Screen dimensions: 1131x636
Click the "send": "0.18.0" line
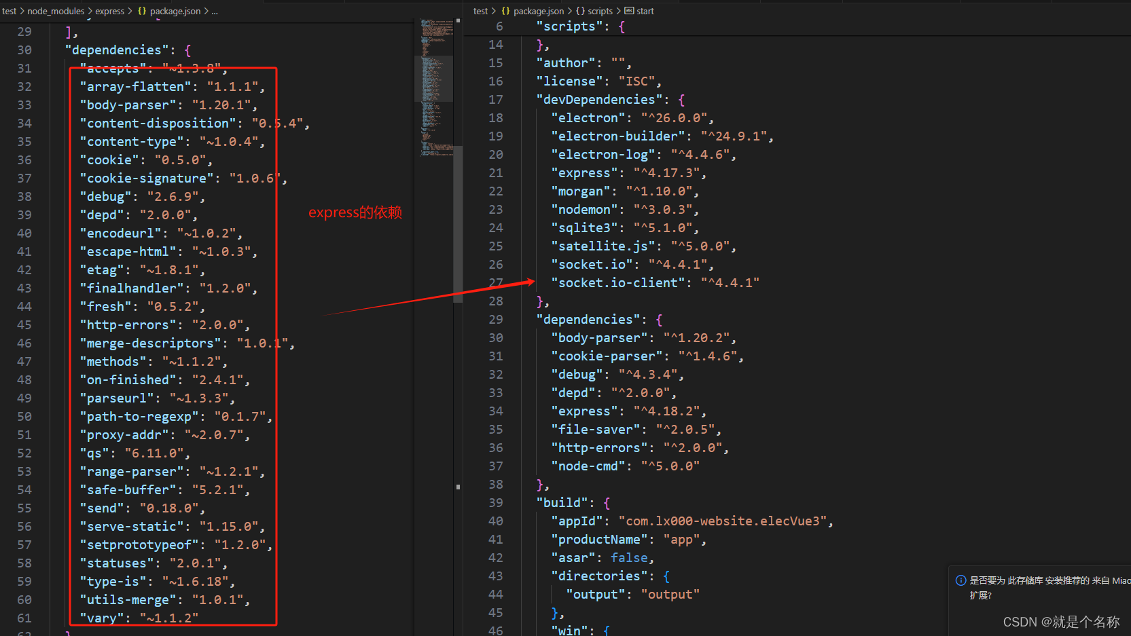click(x=143, y=508)
